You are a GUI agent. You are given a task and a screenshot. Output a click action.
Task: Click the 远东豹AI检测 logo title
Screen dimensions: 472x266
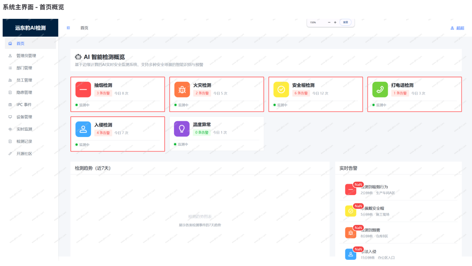[31, 28]
